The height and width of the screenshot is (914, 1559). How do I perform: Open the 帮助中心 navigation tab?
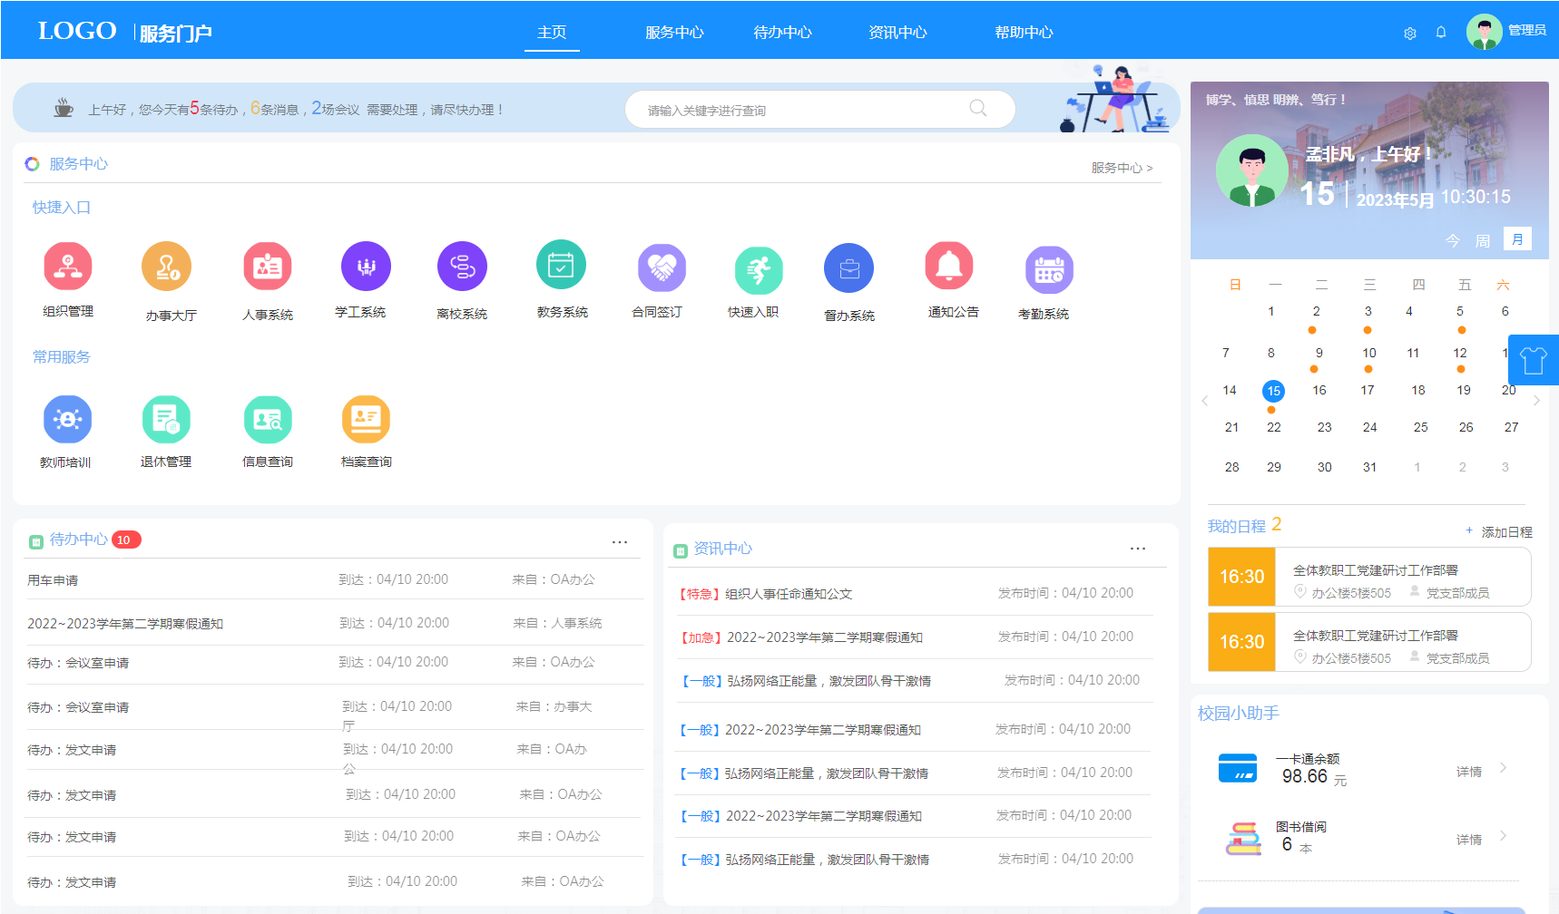[x=1024, y=33]
